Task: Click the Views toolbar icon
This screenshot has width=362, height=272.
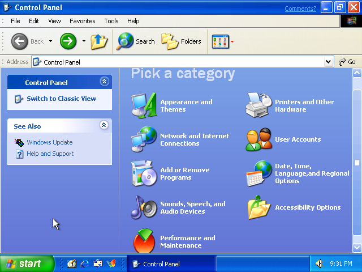Action: (221, 41)
